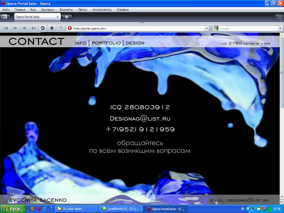284x213 pixels.
Task: Open the DESIGN page link
Action: (x=135, y=43)
